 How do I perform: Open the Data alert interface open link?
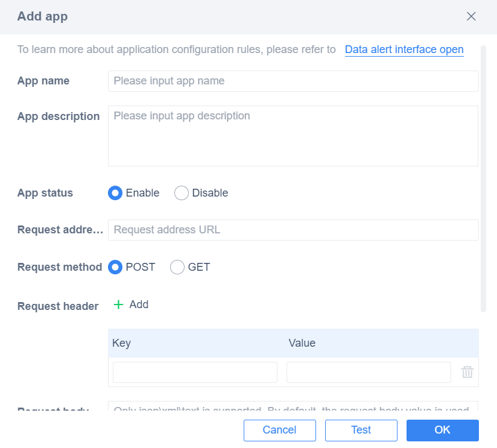coord(404,49)
